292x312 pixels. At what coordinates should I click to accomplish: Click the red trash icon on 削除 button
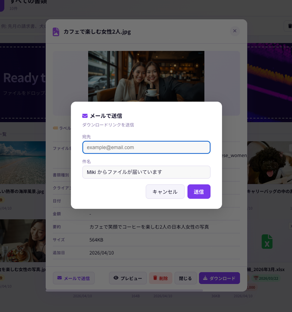(x=154, y=278)
